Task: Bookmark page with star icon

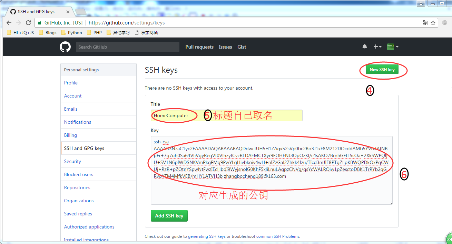Action: (x=433, y=23)
